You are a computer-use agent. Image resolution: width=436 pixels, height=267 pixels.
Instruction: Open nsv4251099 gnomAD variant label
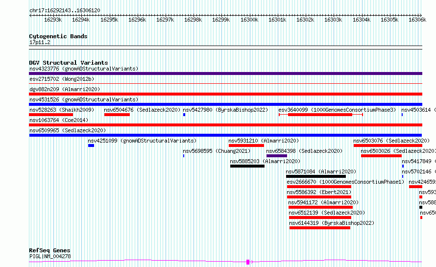(x=142, y=141)
